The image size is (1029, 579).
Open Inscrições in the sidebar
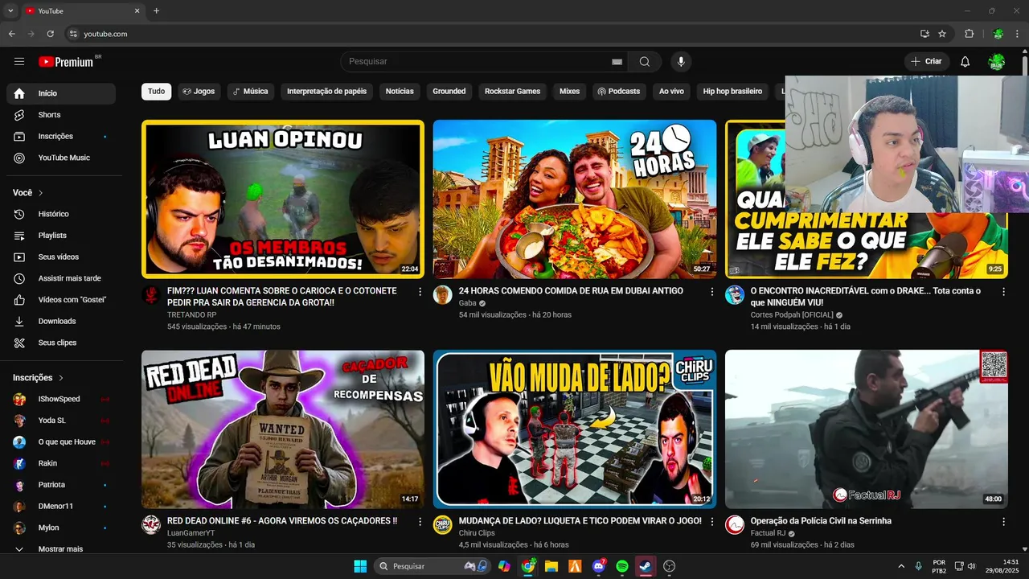pos(61,136)
